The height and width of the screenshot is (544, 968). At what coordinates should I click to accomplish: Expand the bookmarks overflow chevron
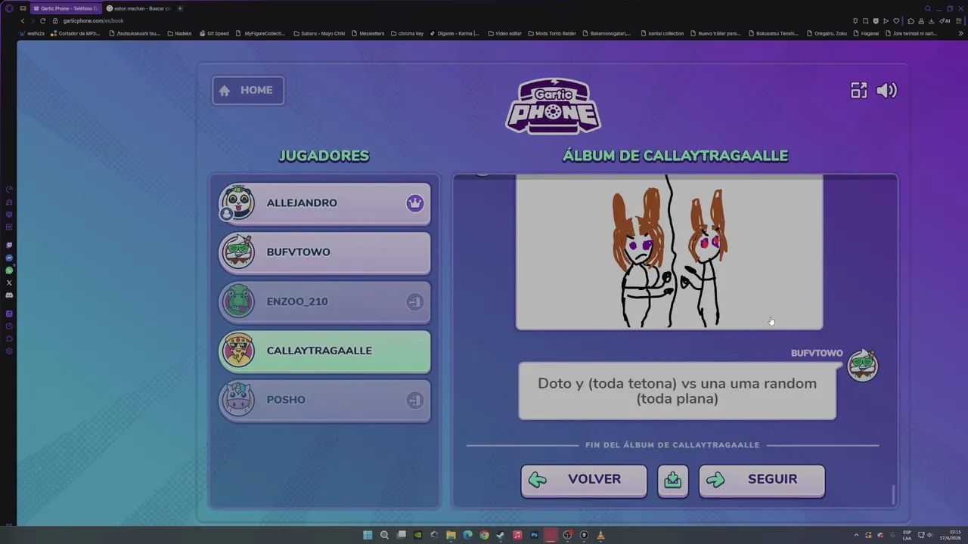[x=961, y=33]
